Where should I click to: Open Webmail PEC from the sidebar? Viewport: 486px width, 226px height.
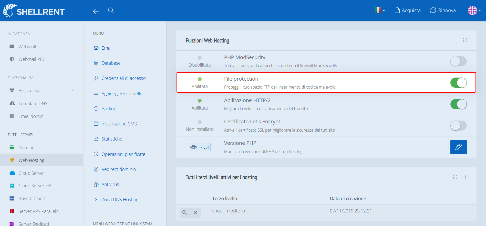point(32,59)
